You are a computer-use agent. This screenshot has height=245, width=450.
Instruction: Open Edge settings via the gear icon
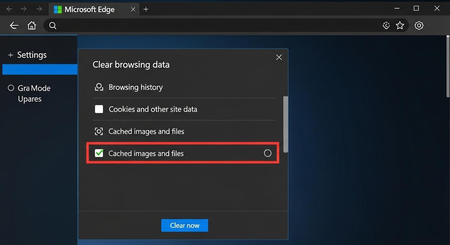tap(419, 25)
